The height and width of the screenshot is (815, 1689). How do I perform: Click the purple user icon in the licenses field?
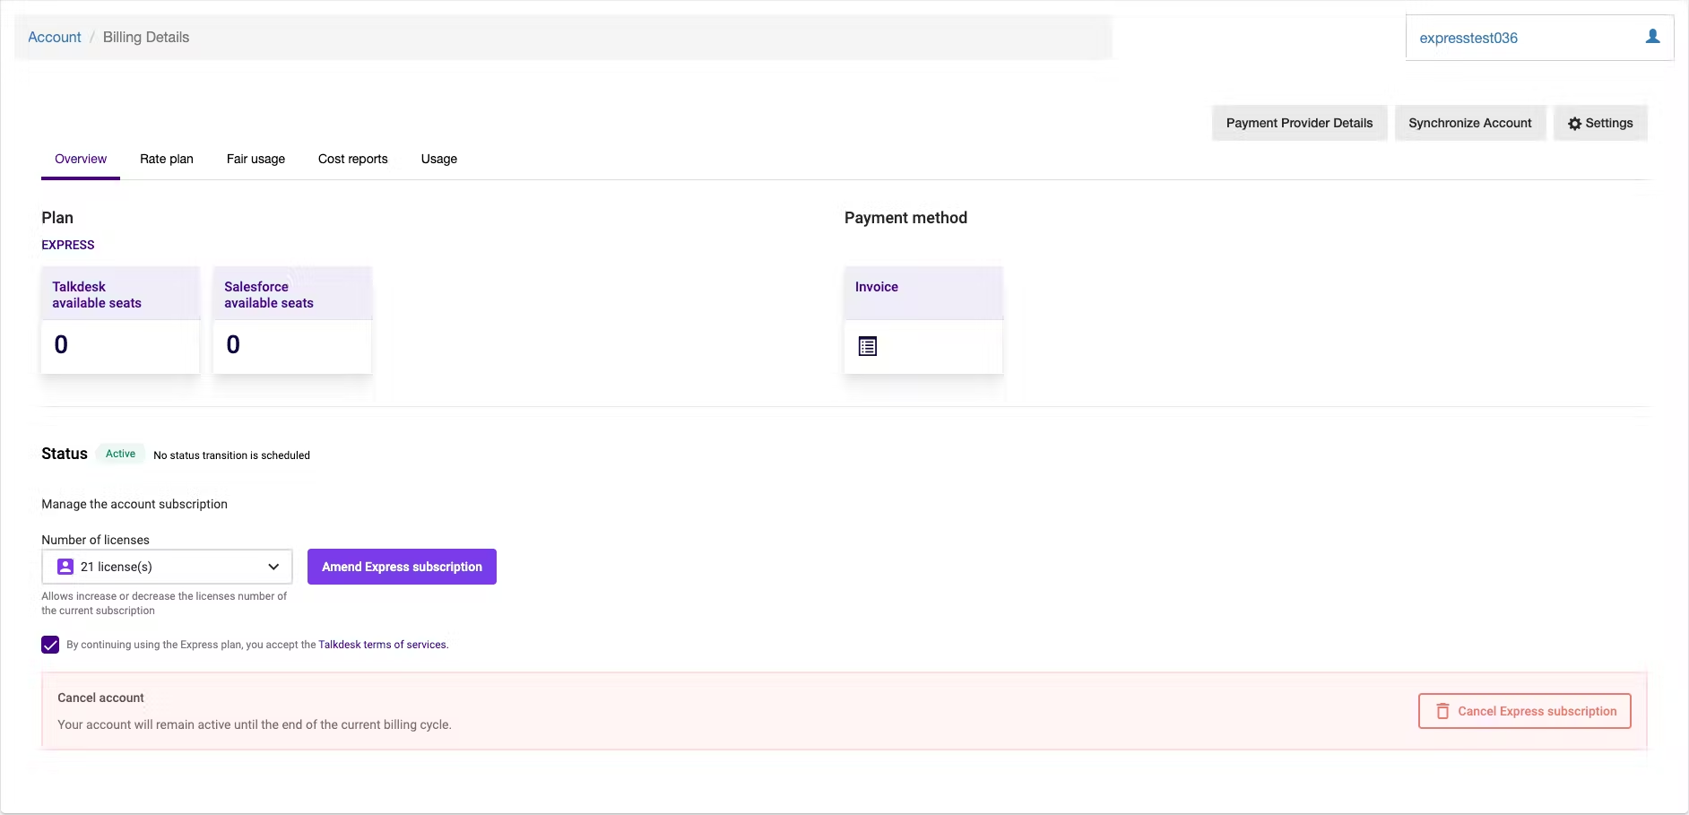click(65, 567)
